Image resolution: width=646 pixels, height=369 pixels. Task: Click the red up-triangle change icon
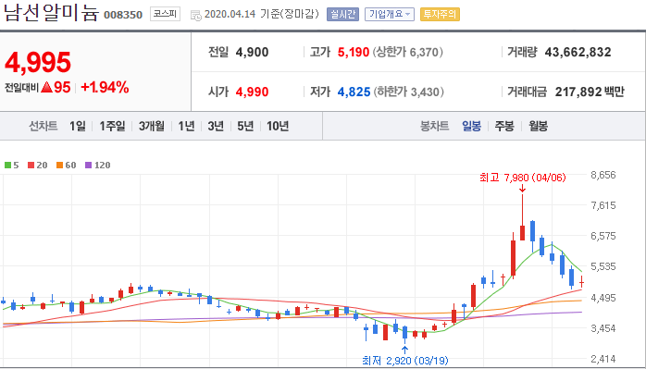[x=46, y=87]
